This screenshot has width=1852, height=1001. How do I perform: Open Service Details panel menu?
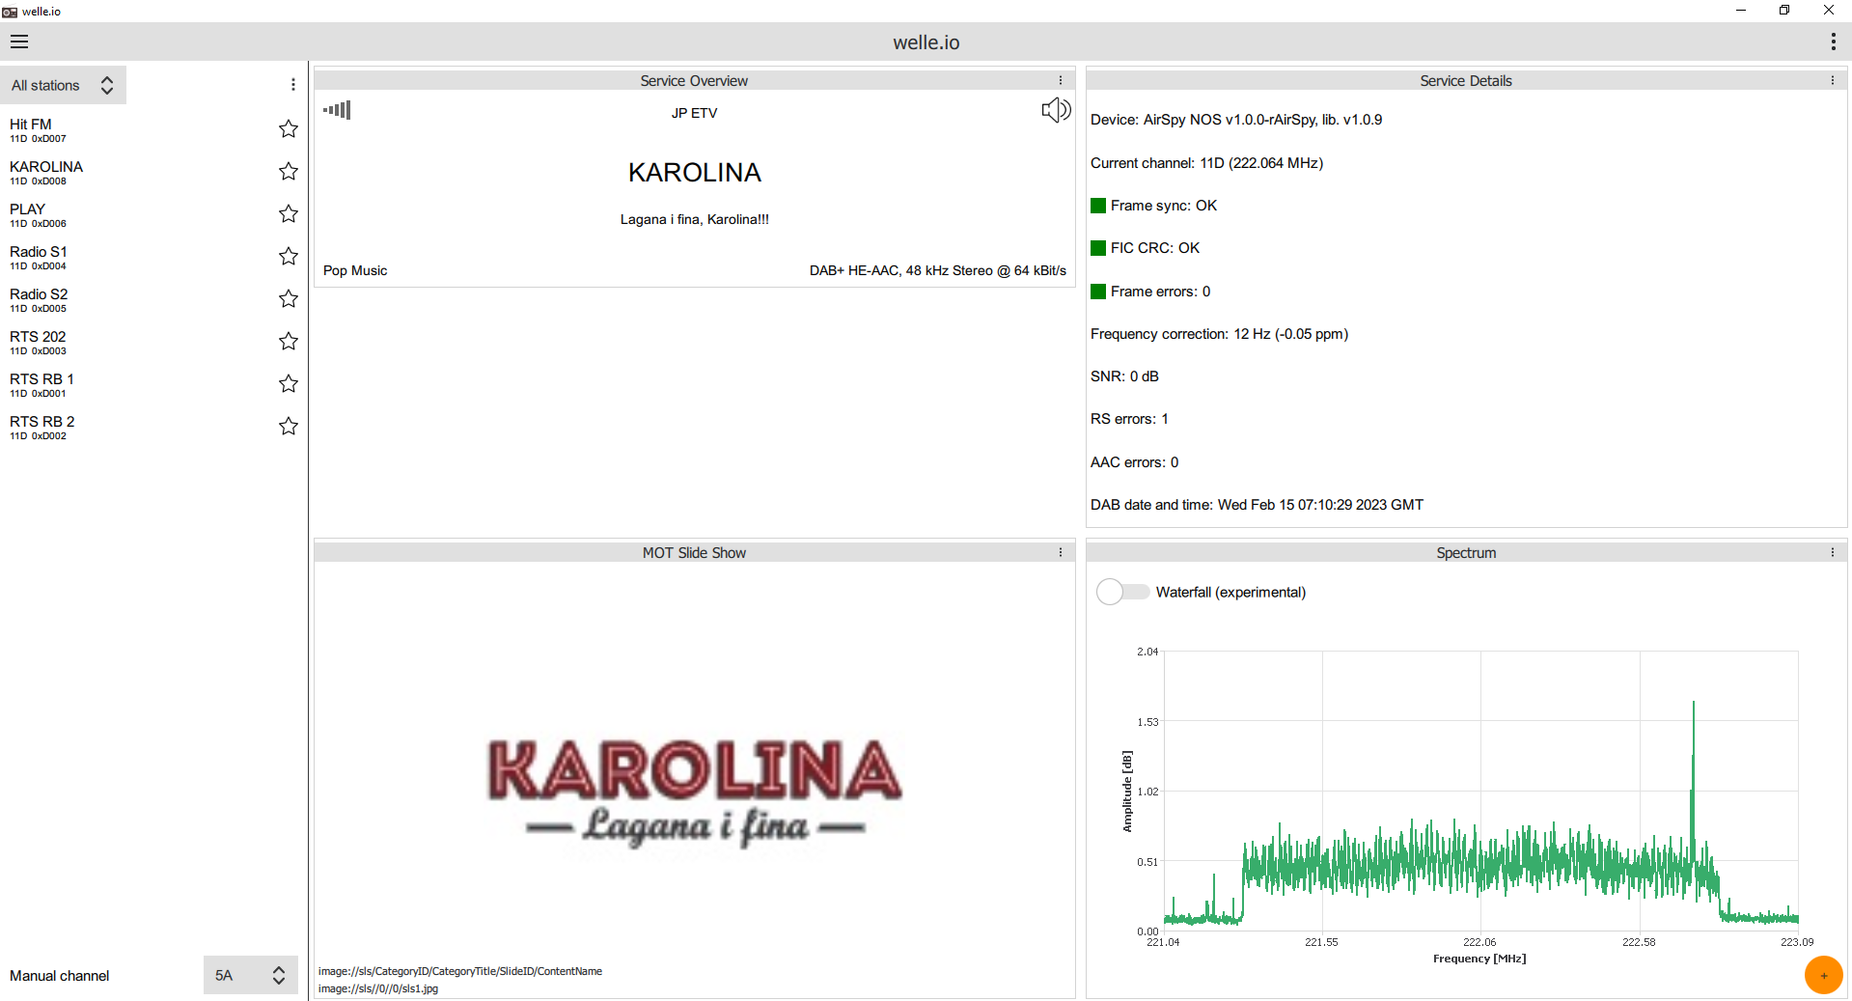tap(1833, 81)
